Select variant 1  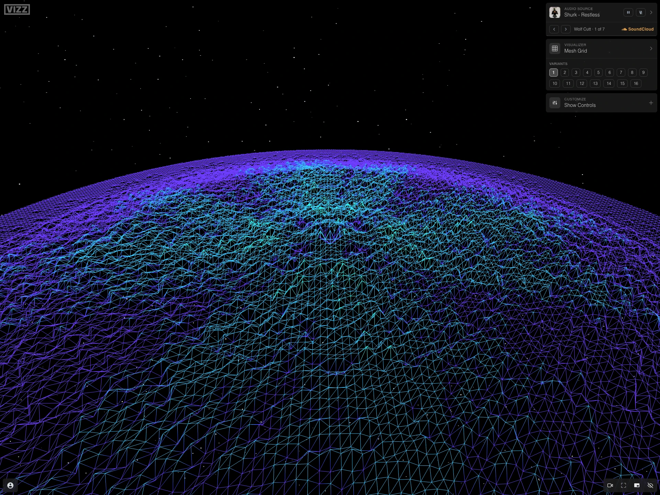pos(553,73)
